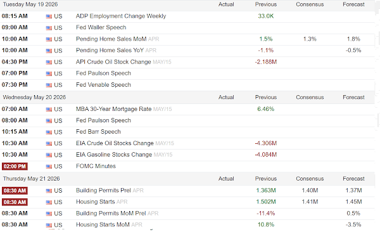
Task: Click the Forecast column header under Tuesday
Action: (353, 4)
